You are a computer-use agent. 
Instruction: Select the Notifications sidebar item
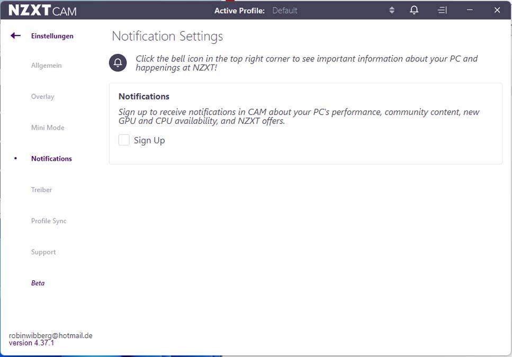[x=51, y=159]
